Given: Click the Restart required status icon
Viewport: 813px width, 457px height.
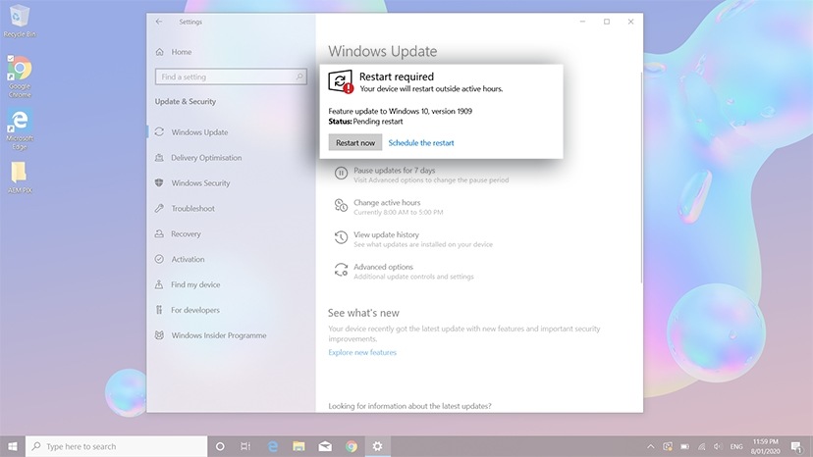Looking at the screenshot, I should [341, 81].
